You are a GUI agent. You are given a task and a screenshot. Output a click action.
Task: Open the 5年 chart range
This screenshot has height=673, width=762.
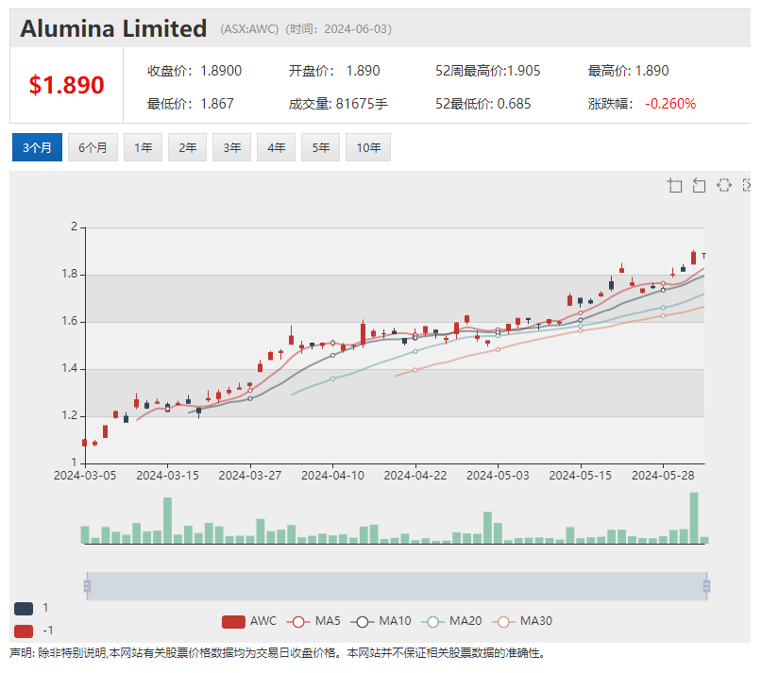click(321, 147)
